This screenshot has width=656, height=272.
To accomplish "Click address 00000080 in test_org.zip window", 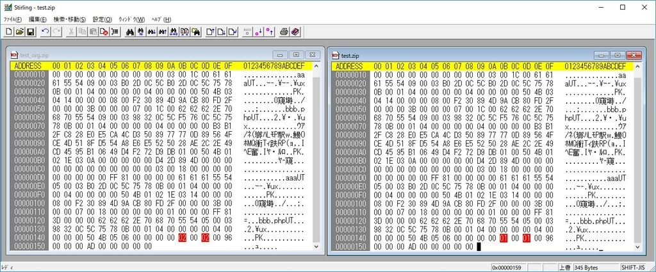I will [29, 135].
